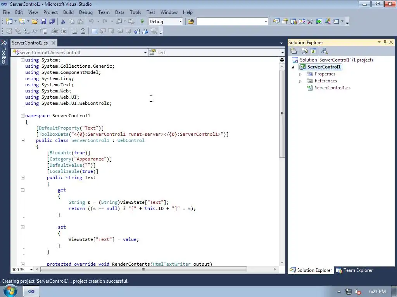Expand the References node in Solution Explorer
This screenshot has height=297, width=397.
[300, 81]
